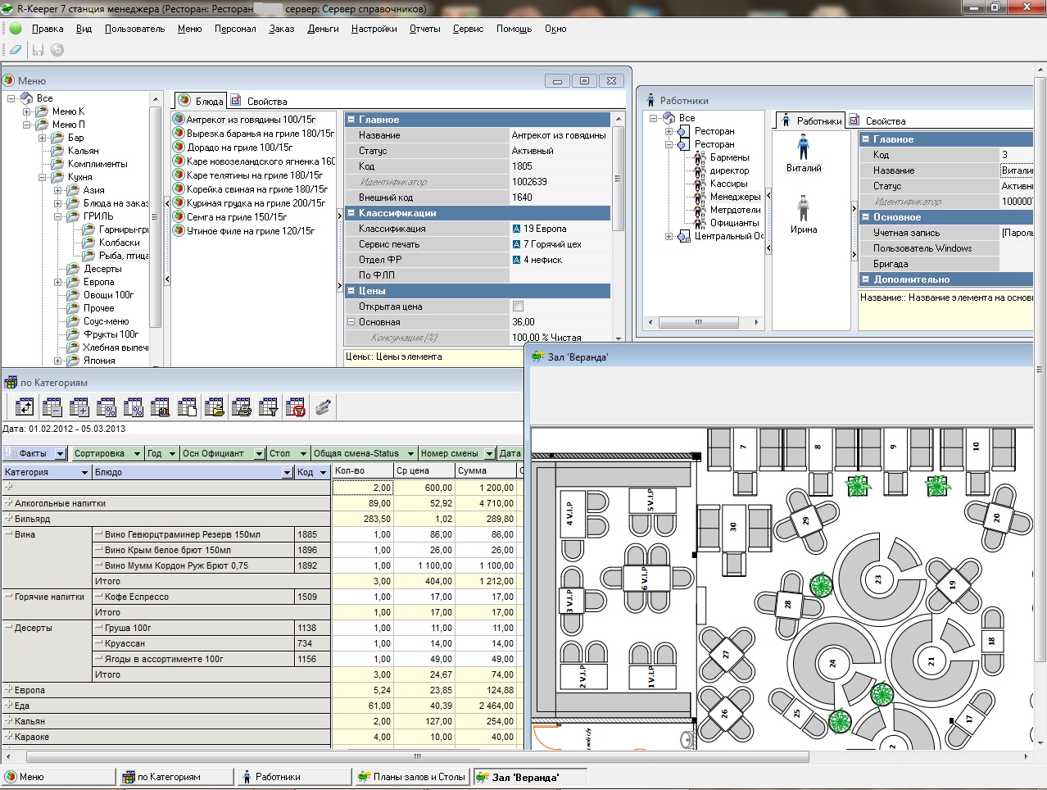Click the eraser icon in the main toolbar
Viewport: 1047px width, 790px height.
16,50
